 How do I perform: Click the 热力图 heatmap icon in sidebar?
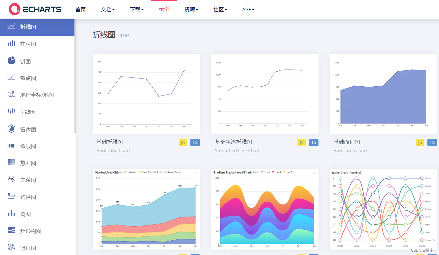pyautogui.click(x=11, y=163)
